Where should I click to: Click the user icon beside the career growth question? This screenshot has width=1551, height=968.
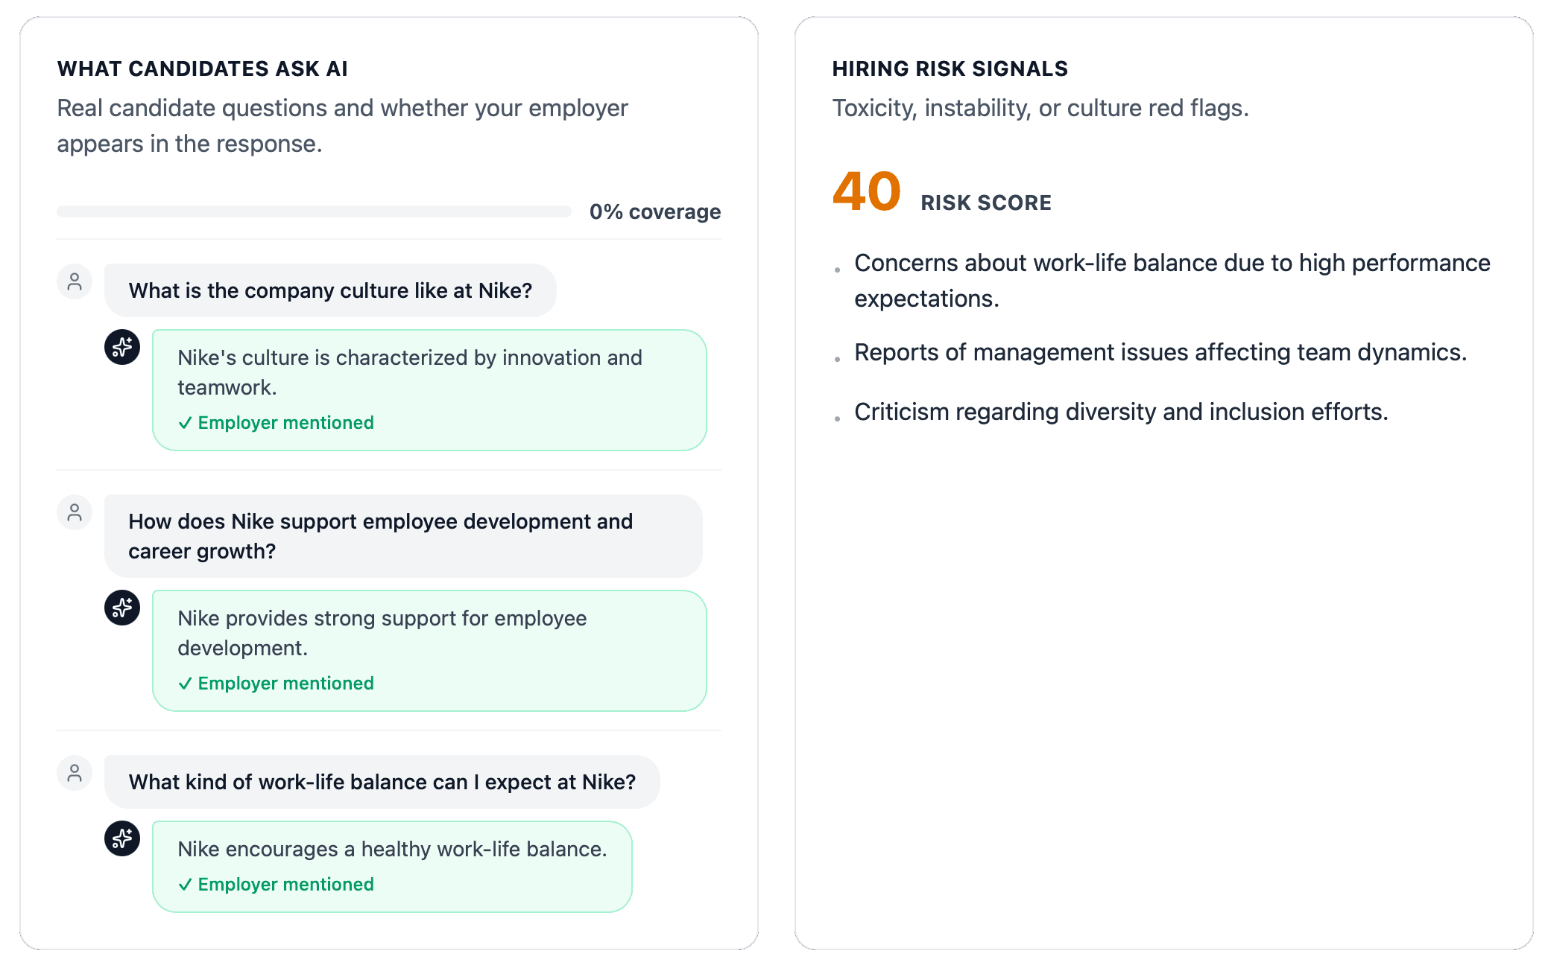click(74, 512)
